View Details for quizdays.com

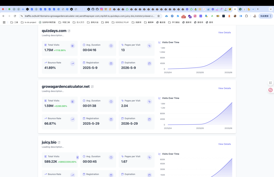[224, 32]
